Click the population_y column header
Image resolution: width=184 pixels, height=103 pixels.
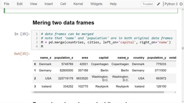[157, 58]
